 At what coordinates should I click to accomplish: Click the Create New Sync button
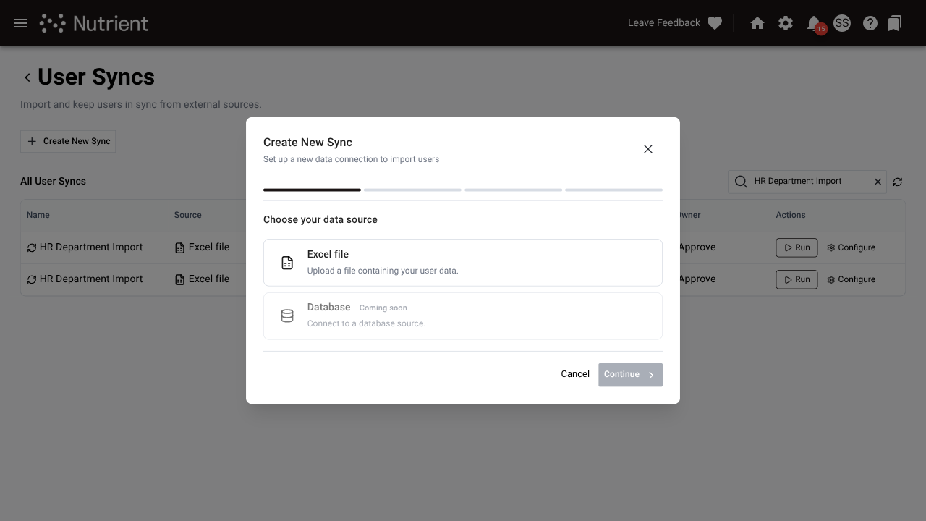pos(67,141)
